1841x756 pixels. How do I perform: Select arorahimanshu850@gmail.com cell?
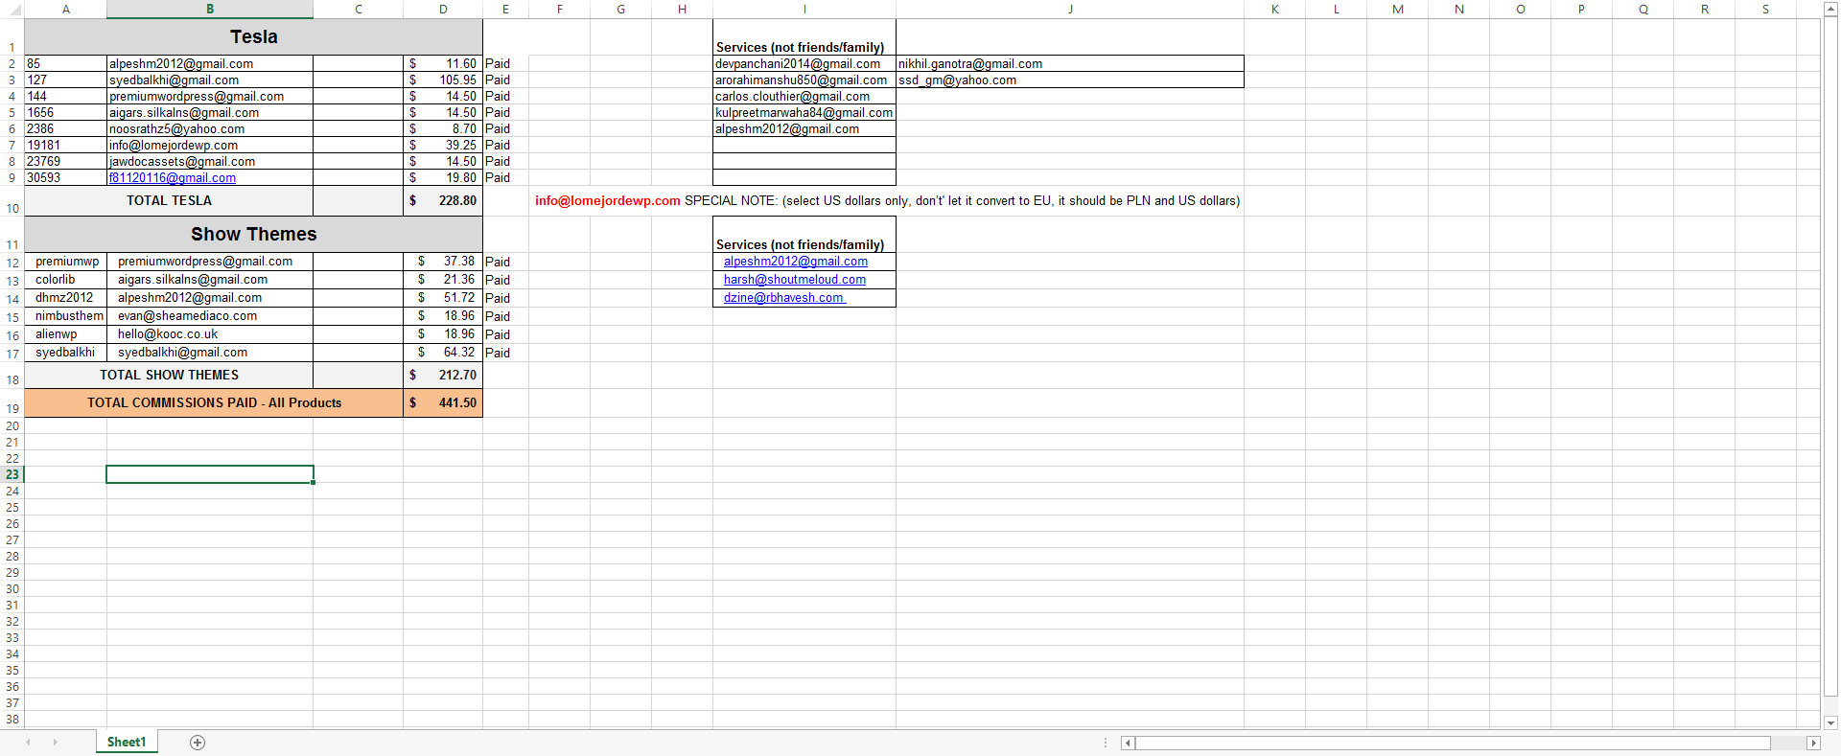[x=804, y=80]
